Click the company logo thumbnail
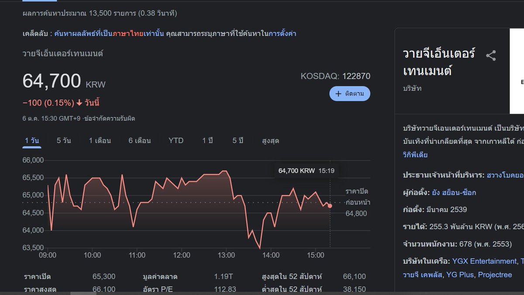 [517, 71]
